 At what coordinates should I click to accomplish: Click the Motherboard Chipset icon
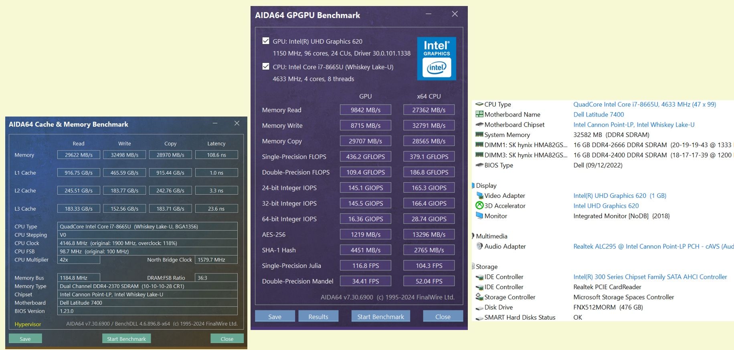479,125
